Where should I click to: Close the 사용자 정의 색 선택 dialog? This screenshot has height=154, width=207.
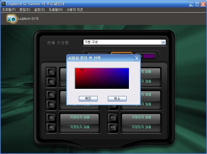click(137, 58)
